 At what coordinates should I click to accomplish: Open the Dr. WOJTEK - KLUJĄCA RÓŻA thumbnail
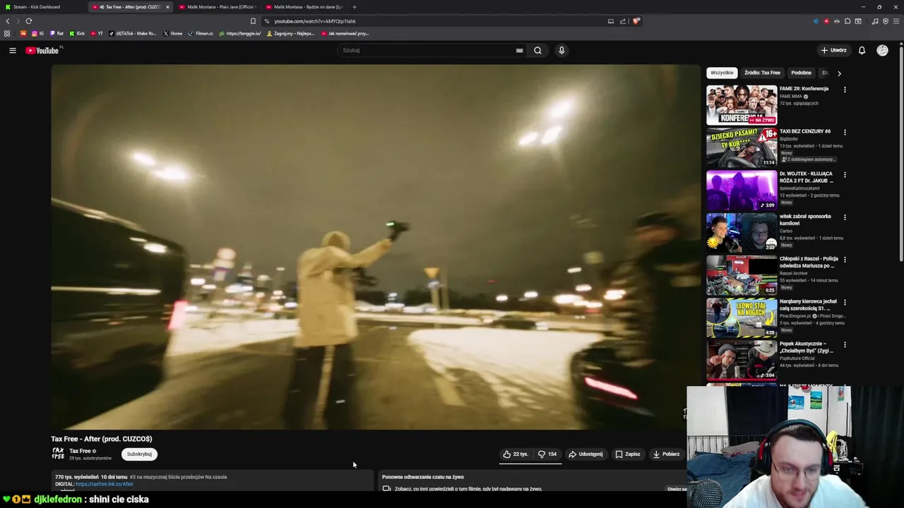(742, 190)
